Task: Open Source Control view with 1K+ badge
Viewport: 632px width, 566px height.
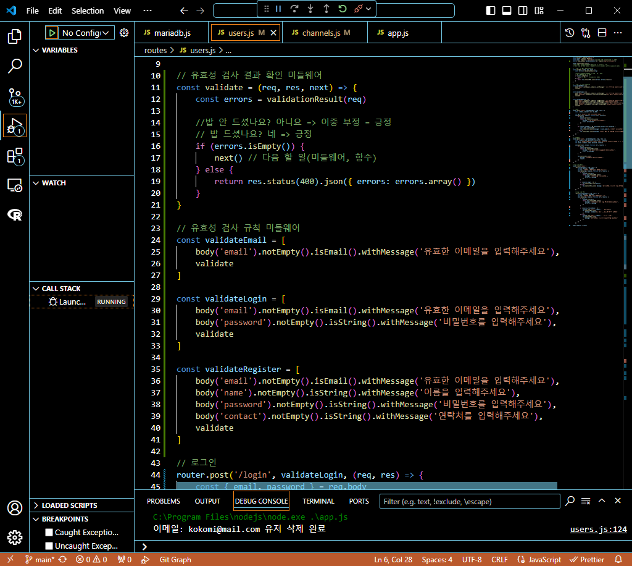Action: click(15, 96)
